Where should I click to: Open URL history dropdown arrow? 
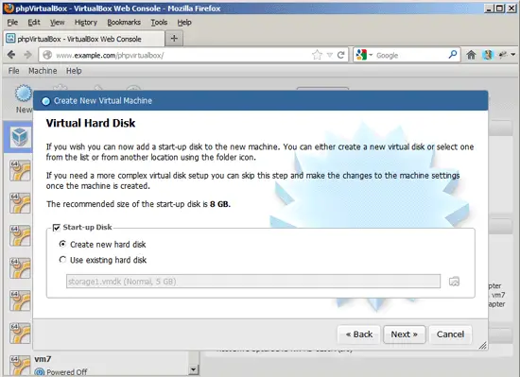(330, 55)
